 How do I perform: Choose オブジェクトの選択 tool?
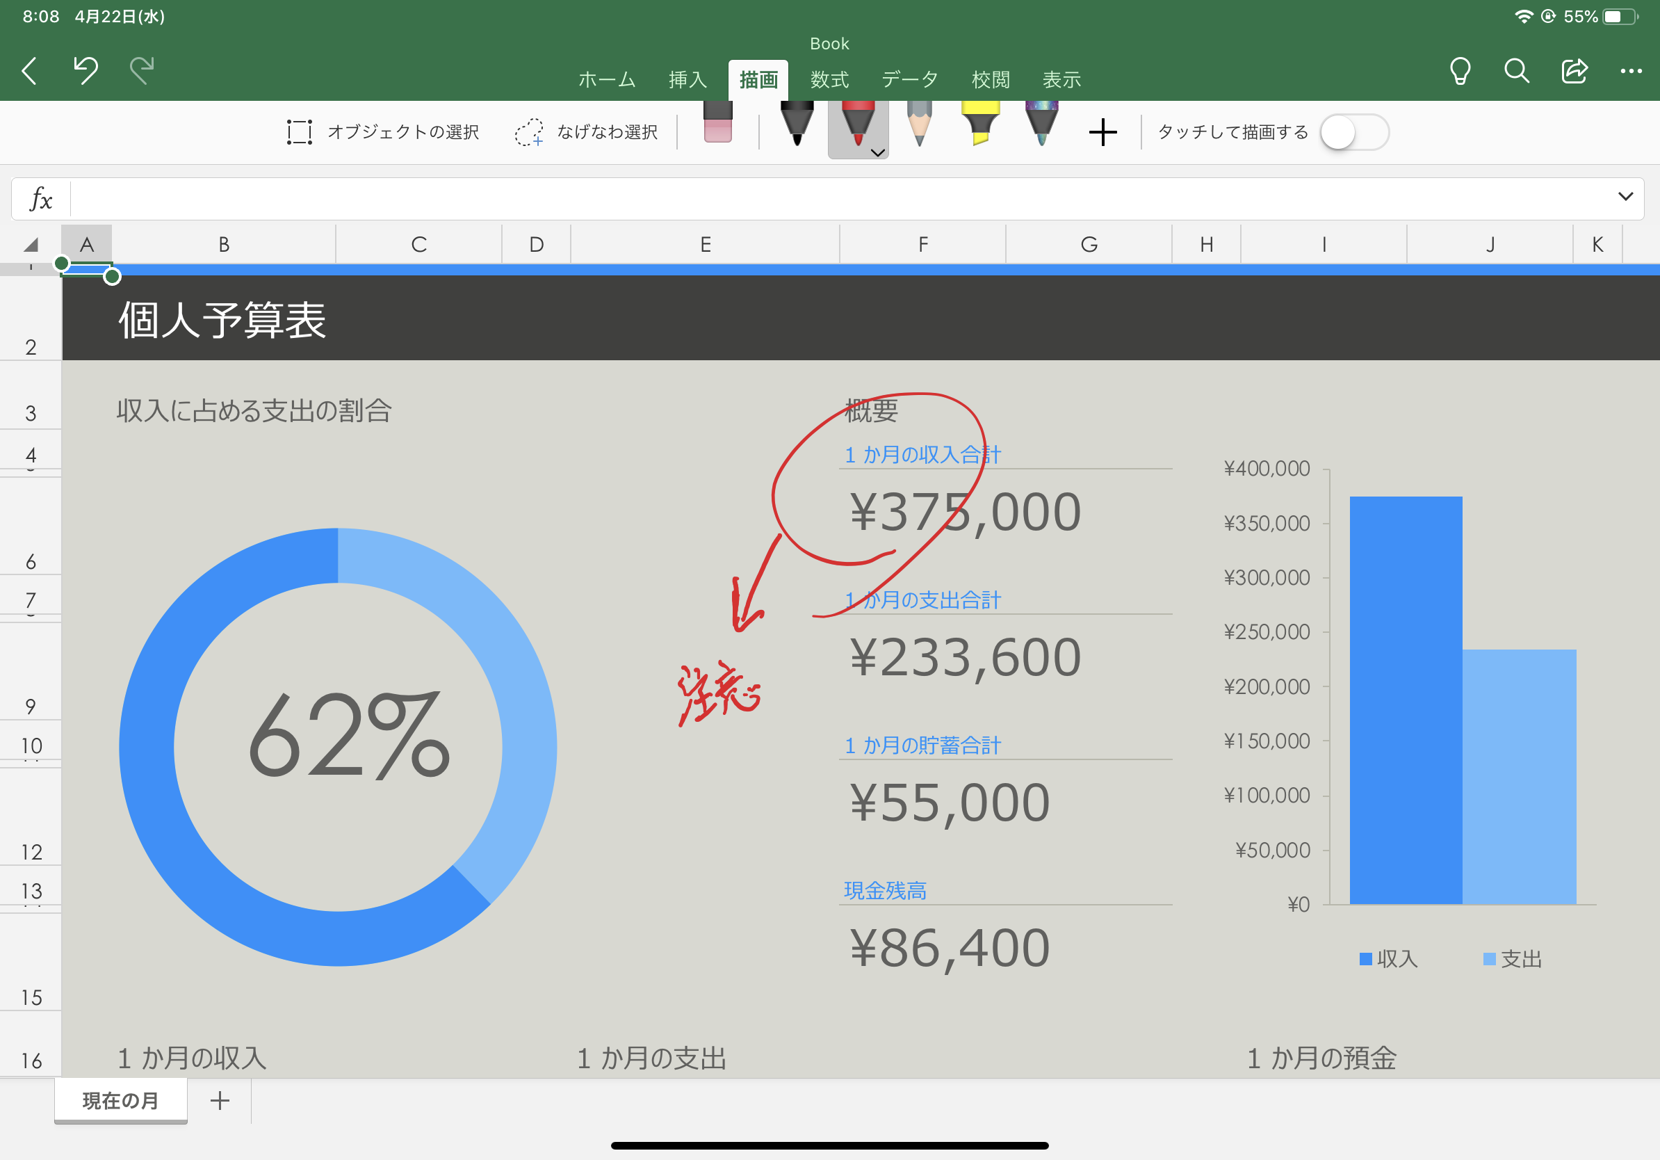coord(382,132)
